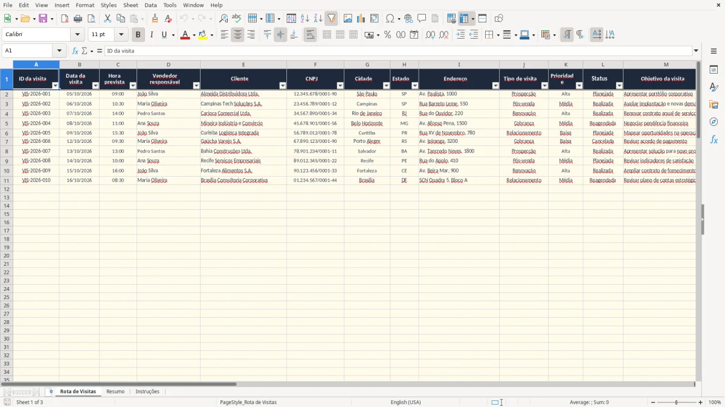Image resolution: width=725 pixels, height=407 pixels.
Task: Run the Spelling check icon
Action: (237, 19)
